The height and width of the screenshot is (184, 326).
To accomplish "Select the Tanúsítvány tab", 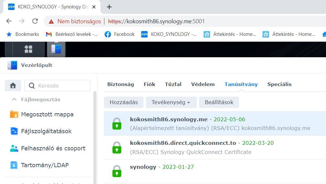I will 241,84.
